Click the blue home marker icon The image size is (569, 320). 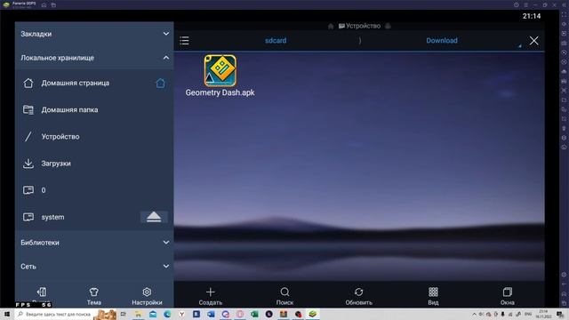point(160,83)
